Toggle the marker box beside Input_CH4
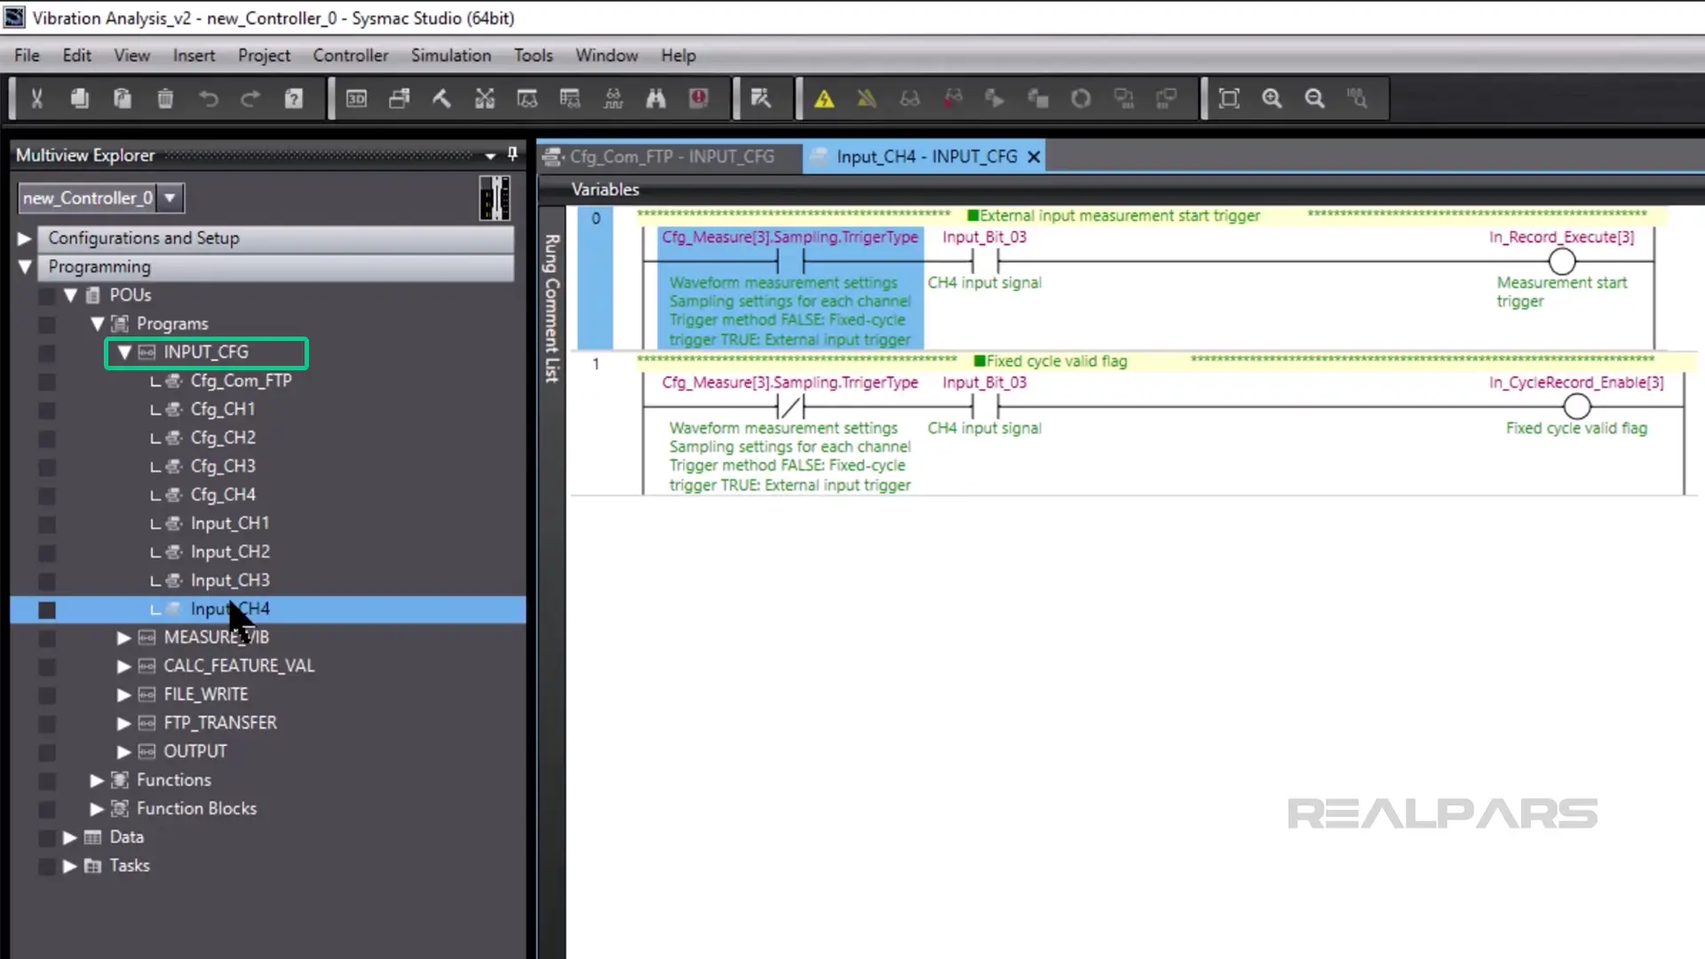Image resolution: width=1705 pixels, height=959 pixels. coord(47,610)
